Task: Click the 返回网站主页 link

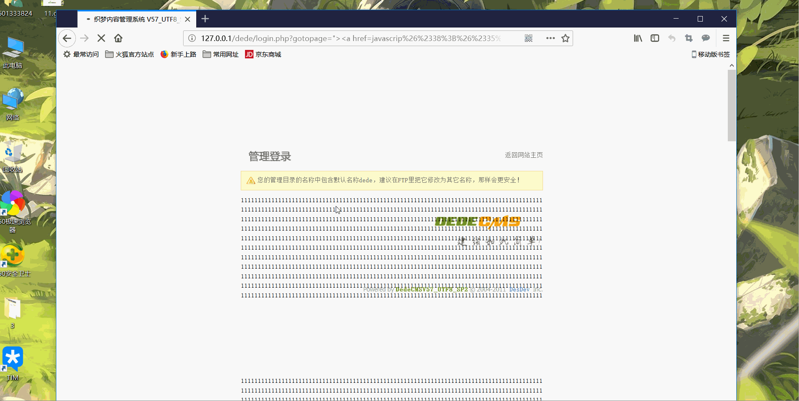Action: (x=524, y=155)
